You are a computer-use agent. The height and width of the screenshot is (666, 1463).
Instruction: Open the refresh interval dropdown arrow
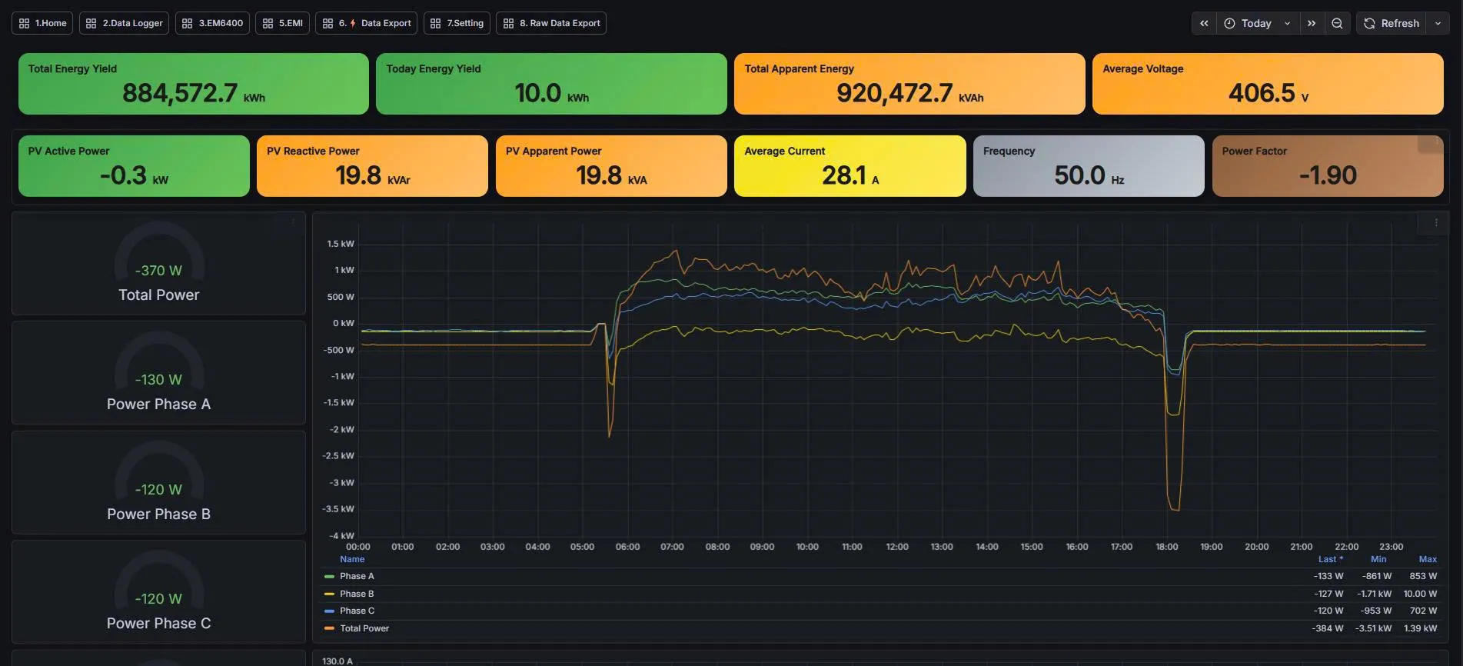(x=1438, y=23)
